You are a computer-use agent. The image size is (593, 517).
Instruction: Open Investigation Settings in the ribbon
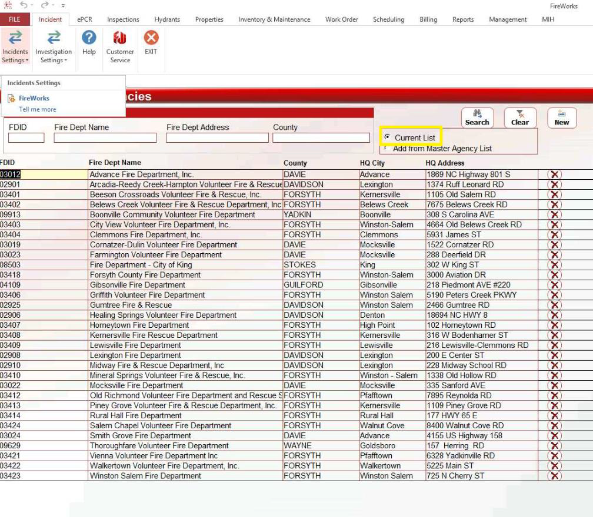(54, 48)
